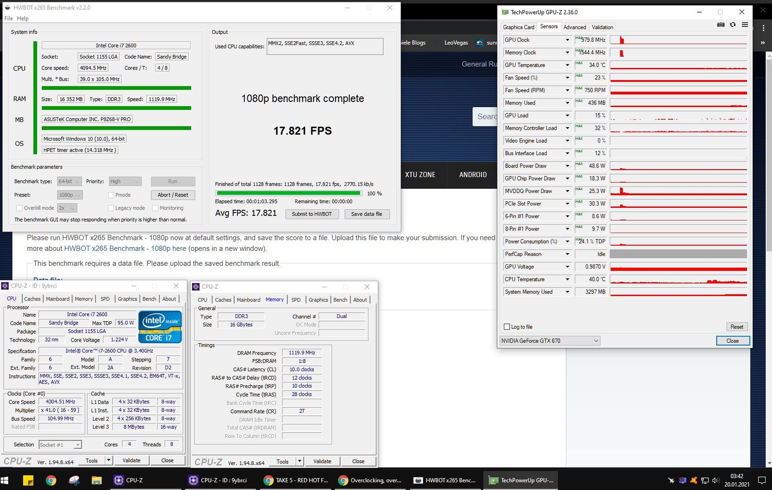The height and width of the screenshot is (490, 772).
Task: Open Caches tab in CPU-Z ID 9ybrci
Action: pyautogui.click(x=32, y=299)
